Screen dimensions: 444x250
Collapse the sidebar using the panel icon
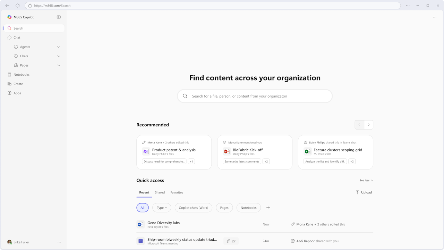tap(59, 17)
